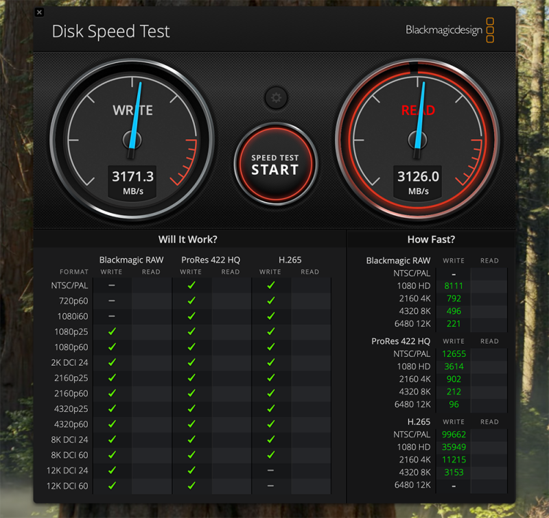Click Blackmagic RAW write checkmark for 4320p60
This screenshot has width=549, height=518.
click(x=112, y=423)
